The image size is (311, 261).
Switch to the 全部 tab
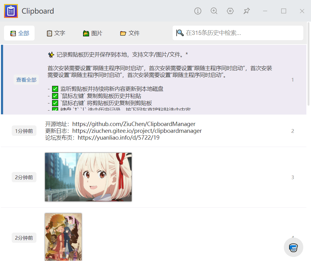point(19,33)
